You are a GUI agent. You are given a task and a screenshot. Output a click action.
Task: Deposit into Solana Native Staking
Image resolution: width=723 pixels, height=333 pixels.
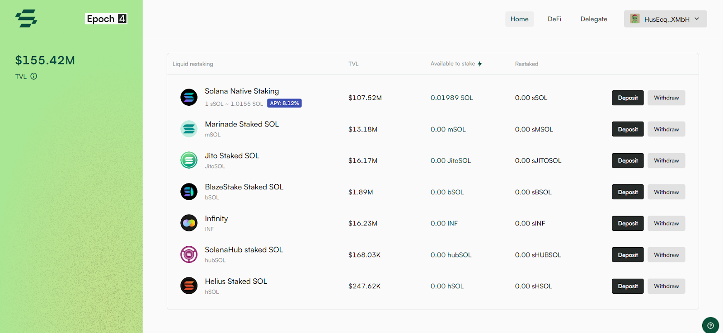(628, 98)
